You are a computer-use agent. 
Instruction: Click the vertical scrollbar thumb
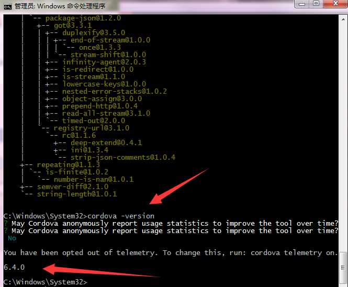pyautogui.click(x=343, y=268)
